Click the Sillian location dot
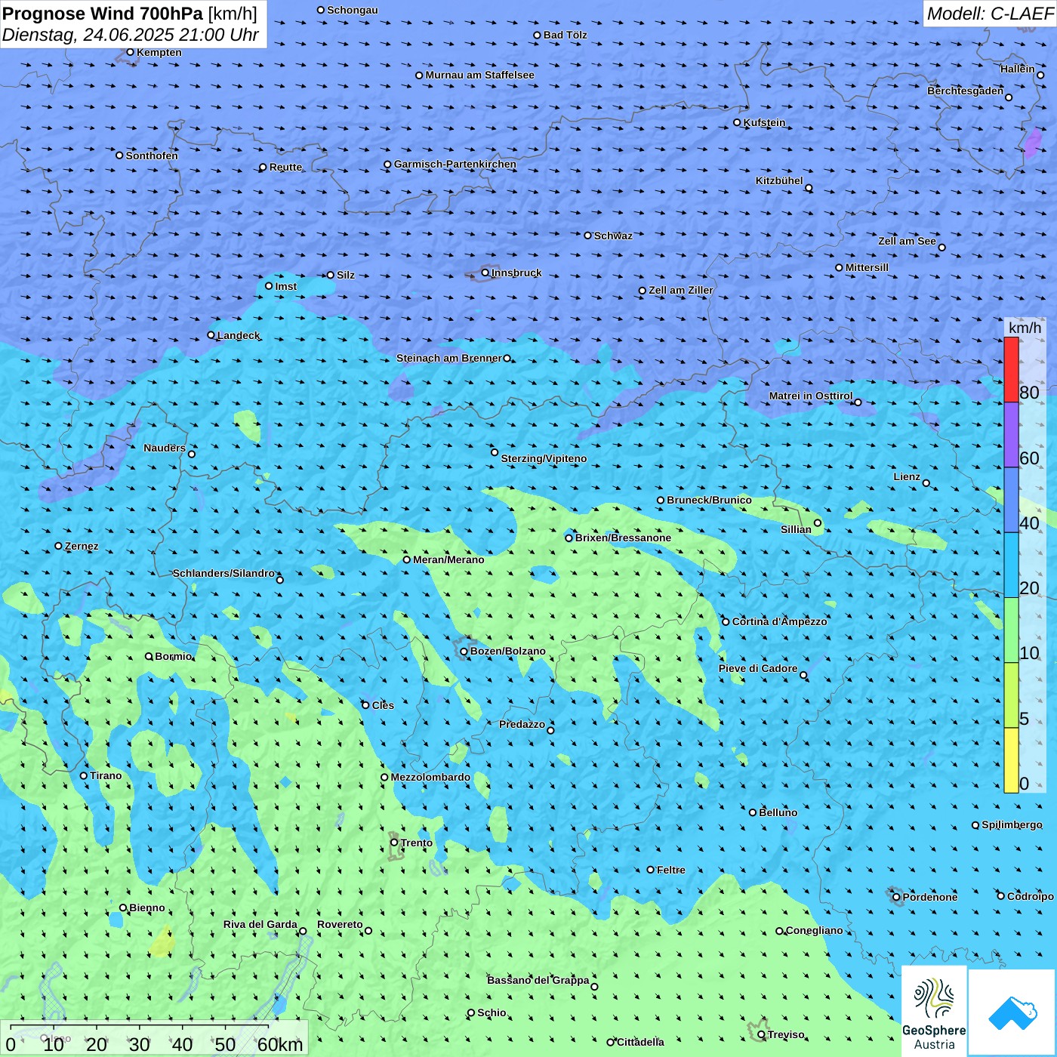 point(818,522)
